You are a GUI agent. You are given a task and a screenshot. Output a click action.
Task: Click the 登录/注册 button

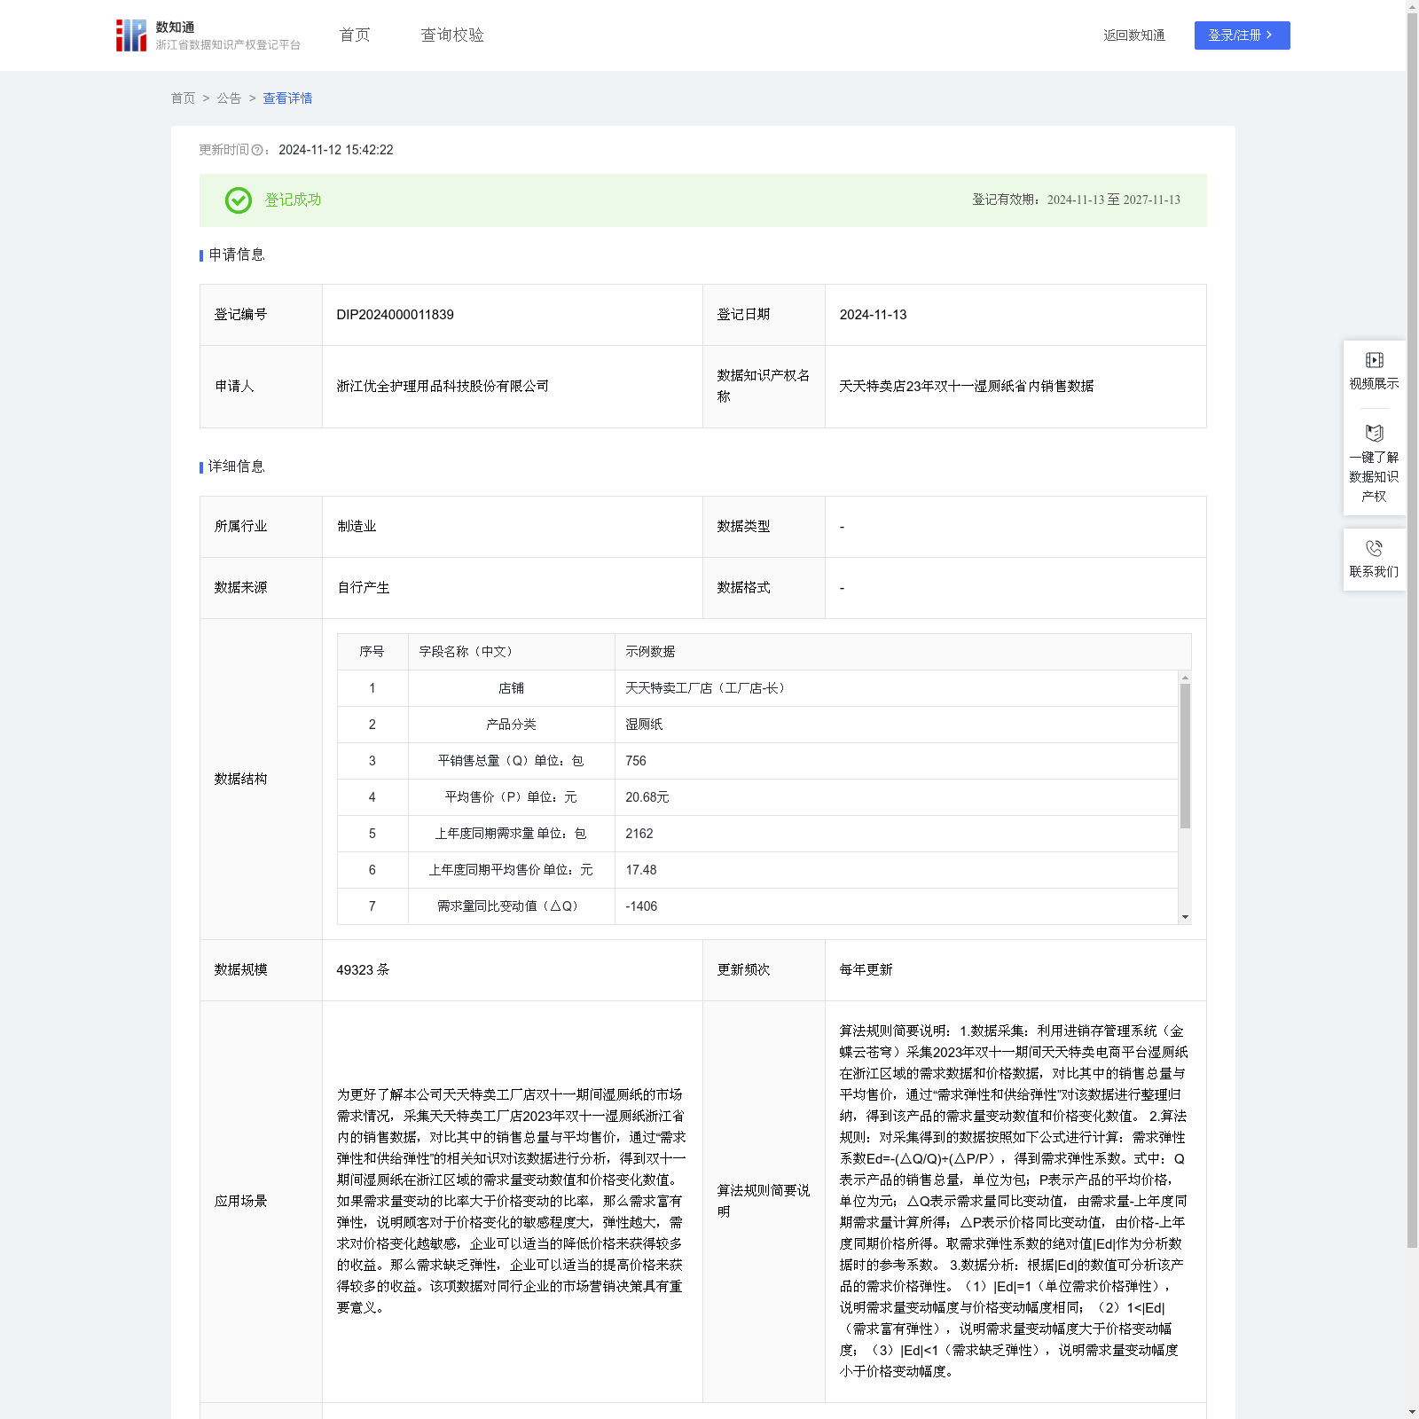point(1241,35)
